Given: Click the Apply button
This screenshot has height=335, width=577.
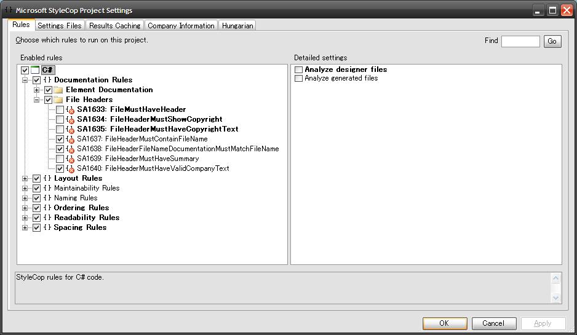Looking at the screenshot, I should [x=543, y=323].
